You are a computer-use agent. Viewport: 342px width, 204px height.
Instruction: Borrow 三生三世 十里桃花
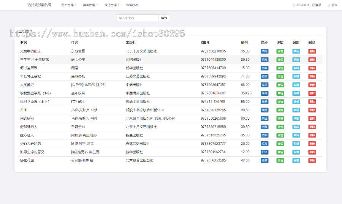[x=264, y=60]
